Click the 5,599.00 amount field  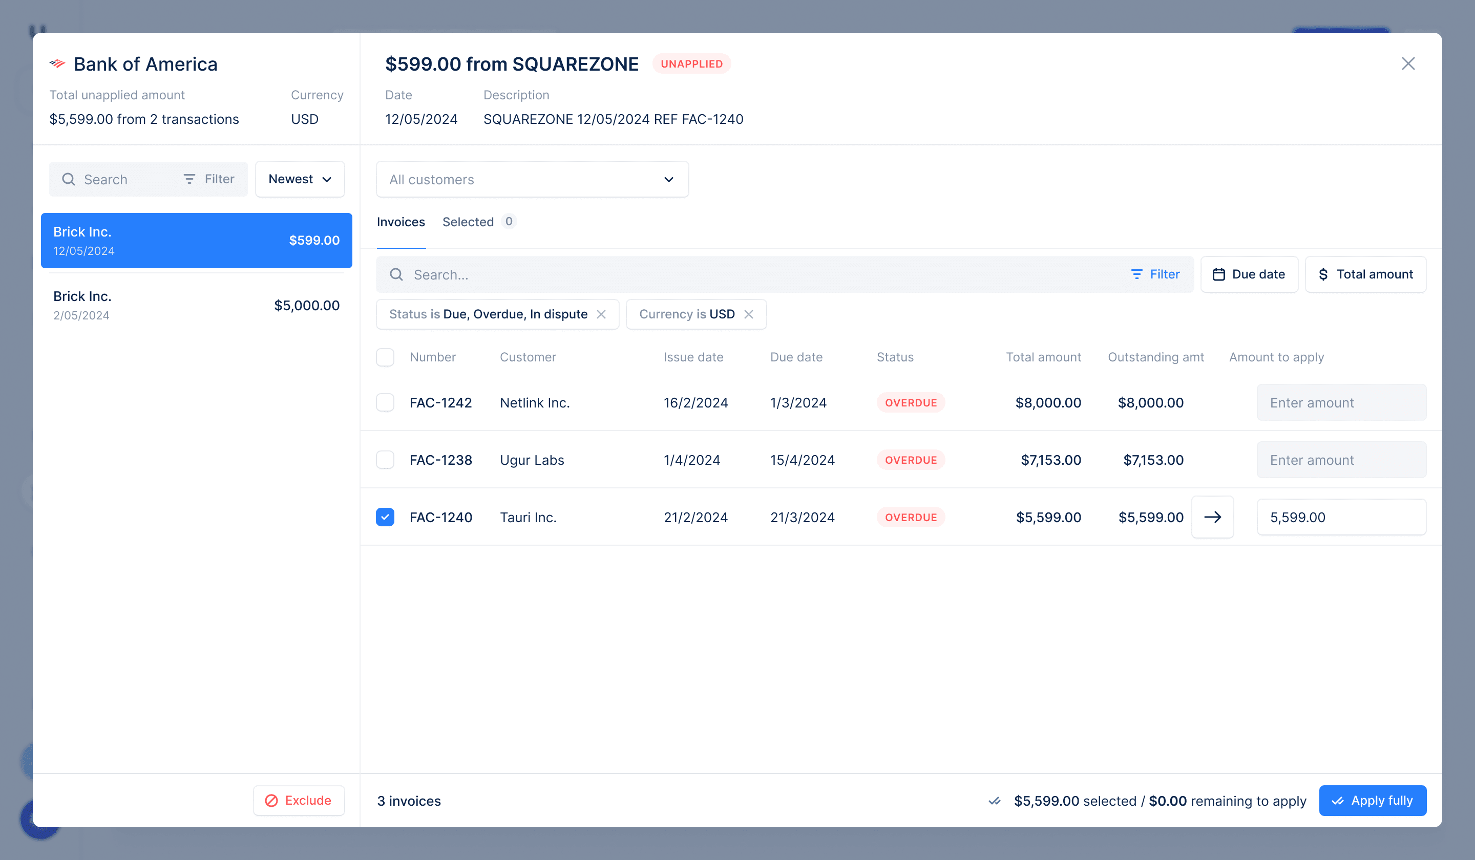[1341, 517]
